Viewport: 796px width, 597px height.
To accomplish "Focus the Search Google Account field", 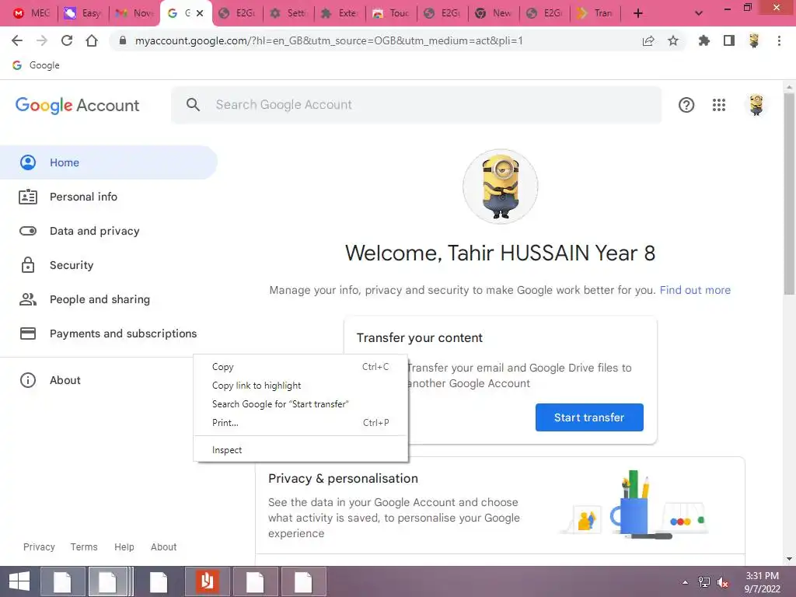I will click(417, 105).
